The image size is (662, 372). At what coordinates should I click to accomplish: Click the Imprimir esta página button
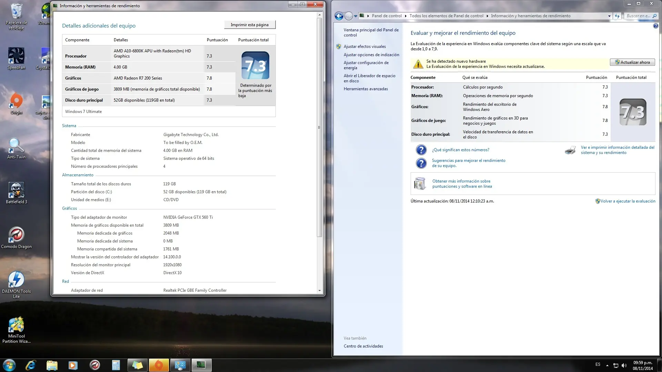[250, 25]
